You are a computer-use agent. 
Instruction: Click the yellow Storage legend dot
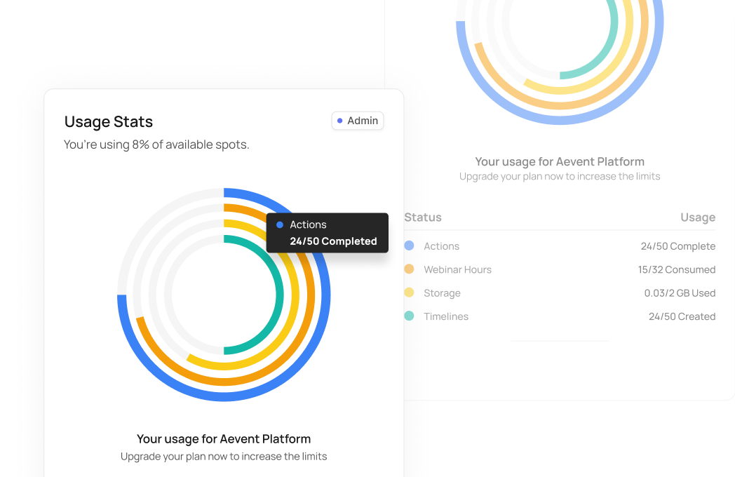[409, 293]
